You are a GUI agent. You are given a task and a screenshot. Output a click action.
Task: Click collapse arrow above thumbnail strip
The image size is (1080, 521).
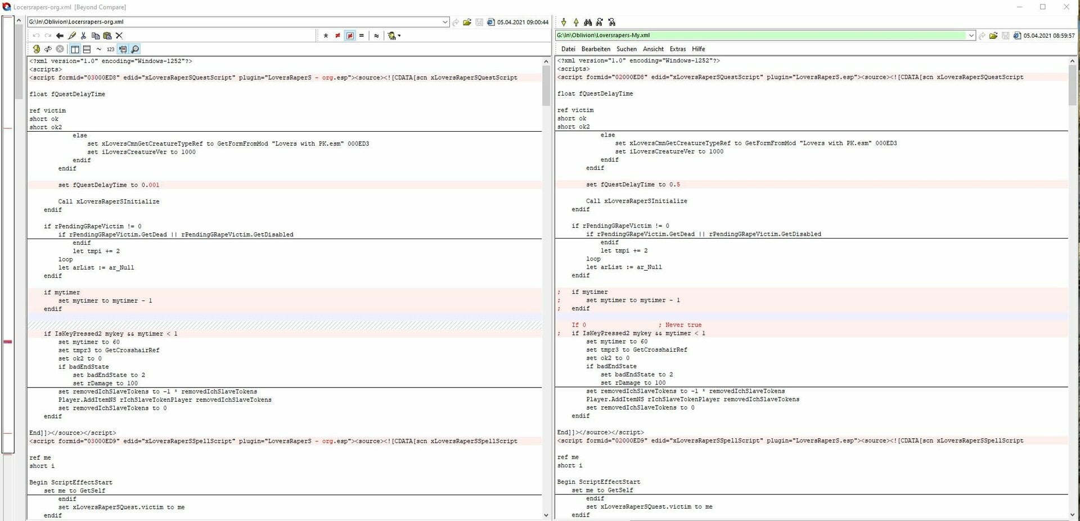(x=19, y=21)
